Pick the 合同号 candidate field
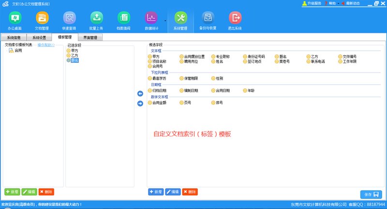This screenshot has width=387, height=209. coord(155,66)
